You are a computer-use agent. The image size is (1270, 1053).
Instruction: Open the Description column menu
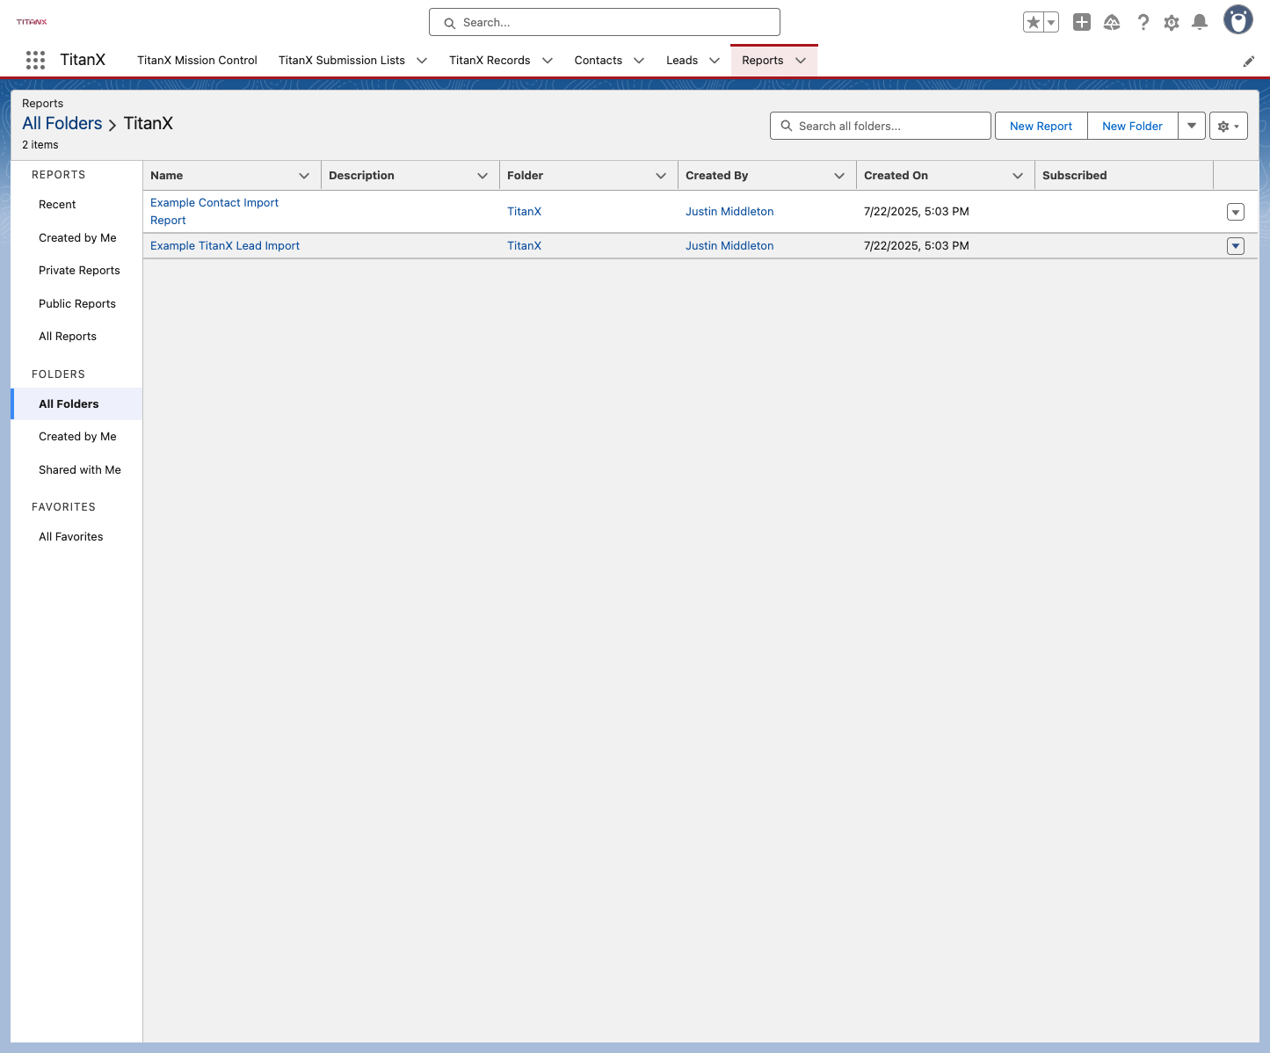(x=483, y=176)
